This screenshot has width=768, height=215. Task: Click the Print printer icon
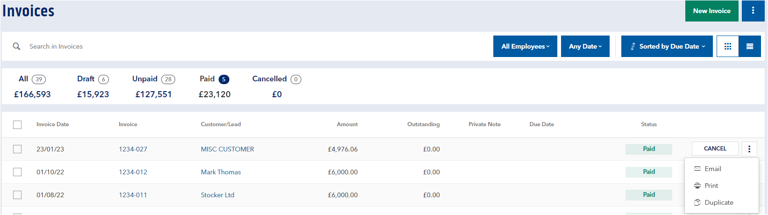[x=697, y=186]
